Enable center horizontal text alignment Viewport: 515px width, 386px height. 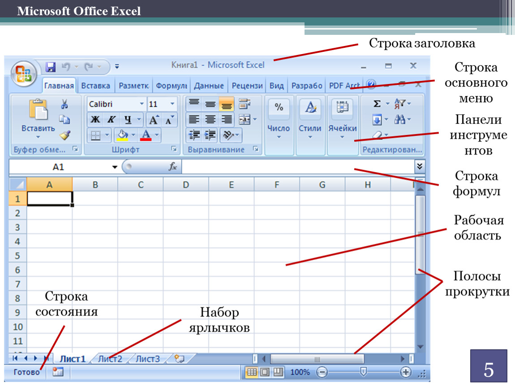210,119
